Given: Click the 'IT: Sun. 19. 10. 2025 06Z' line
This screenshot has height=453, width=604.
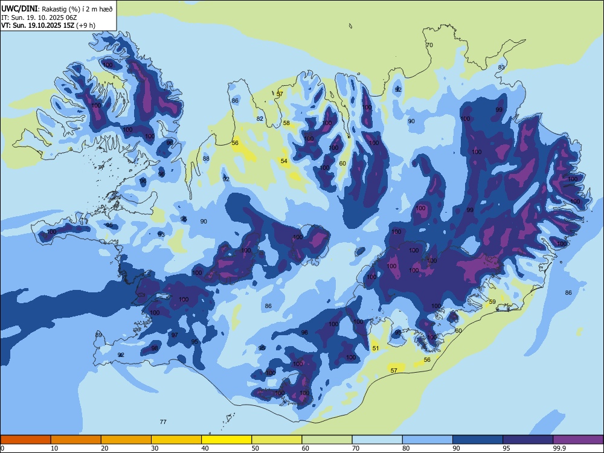Looking at the screenshot, I should pos(39,18).
